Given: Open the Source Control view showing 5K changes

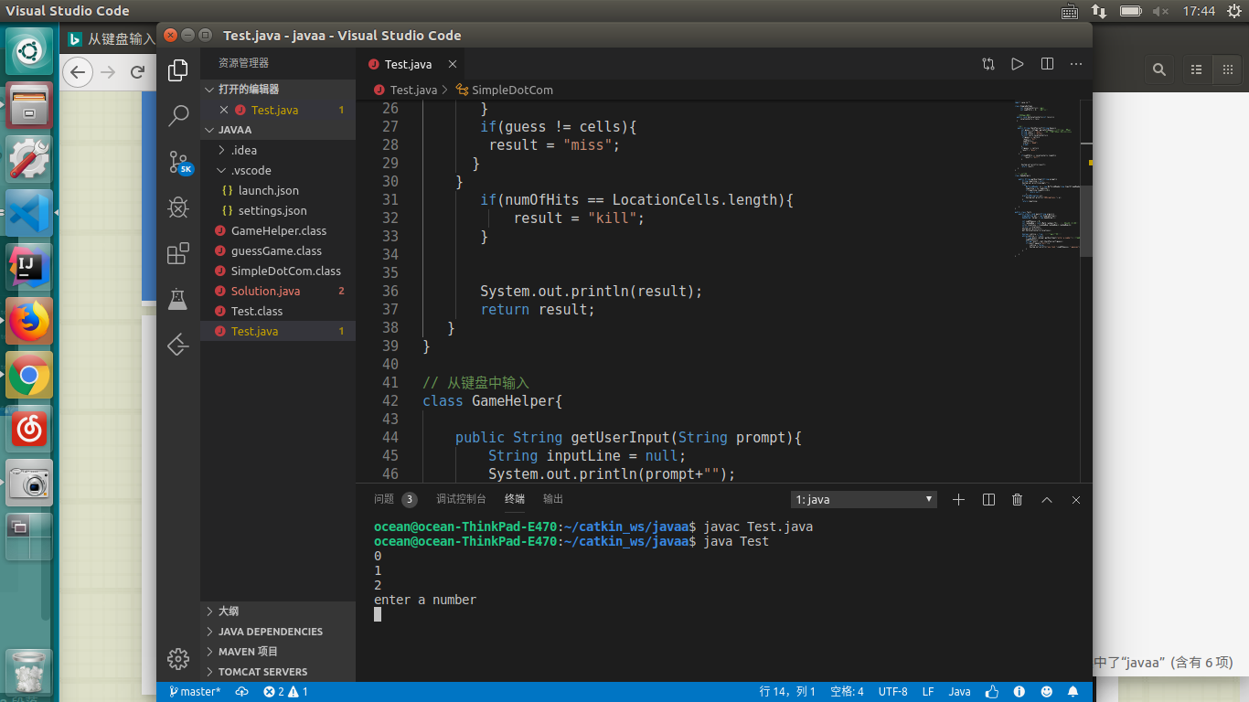Looking at the screenshot, I should (x=177, y=162).
